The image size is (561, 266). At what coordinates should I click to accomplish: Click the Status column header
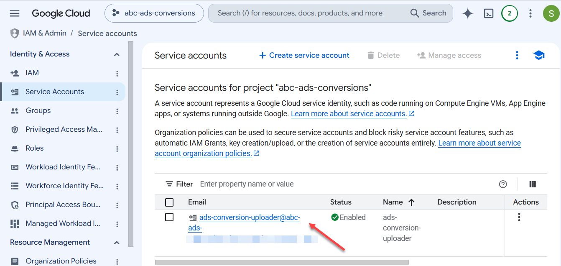point(341,202)
